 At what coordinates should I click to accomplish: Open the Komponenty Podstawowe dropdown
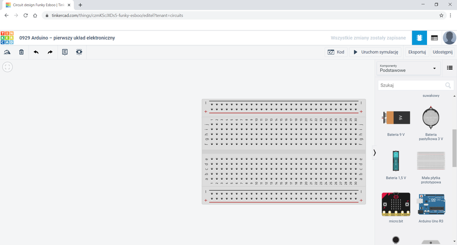point(408,68)
